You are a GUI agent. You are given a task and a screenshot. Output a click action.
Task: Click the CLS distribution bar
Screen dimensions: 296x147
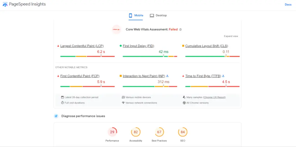[x=212, y=56]
